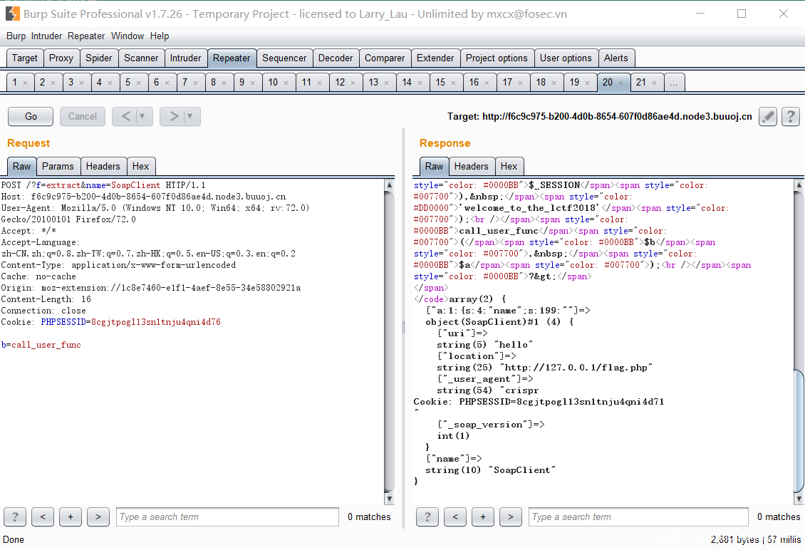
Task: Show request Params view
Action: (58, 167)
